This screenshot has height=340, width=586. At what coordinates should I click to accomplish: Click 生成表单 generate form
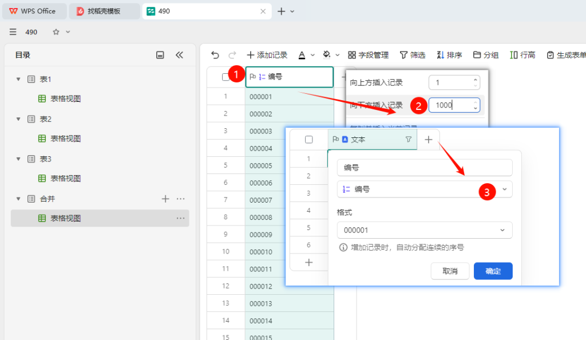[x=566, y=55]
